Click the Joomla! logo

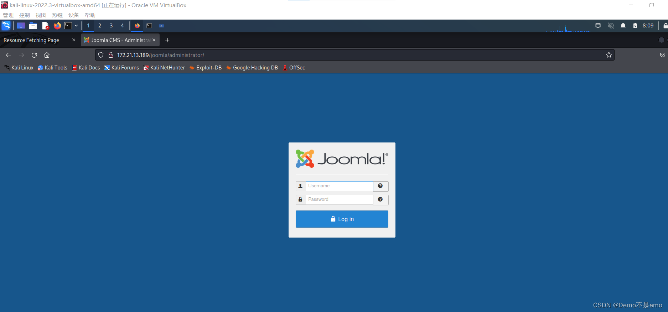(342, 158)
